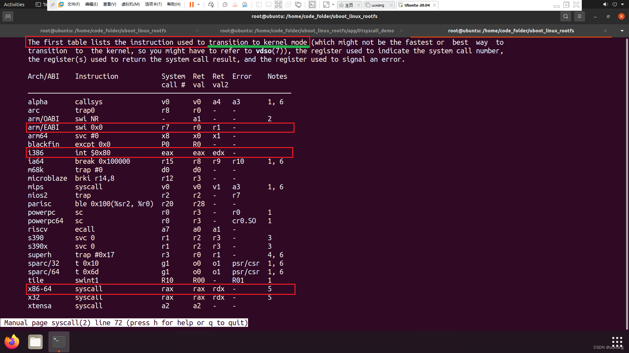Click the stretch guest display icon
Viewport: 629px width, 353px height.
326,5
